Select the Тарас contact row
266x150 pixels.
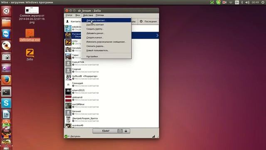click(112, 57)
